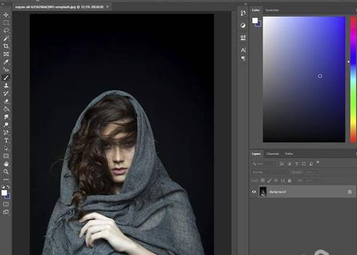Toggle Quick Mask mode
Screen dimensions: 357x255
tap(6, 204)
